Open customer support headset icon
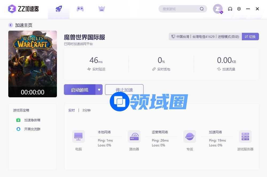The image size is (267, 177). point(230,9)
